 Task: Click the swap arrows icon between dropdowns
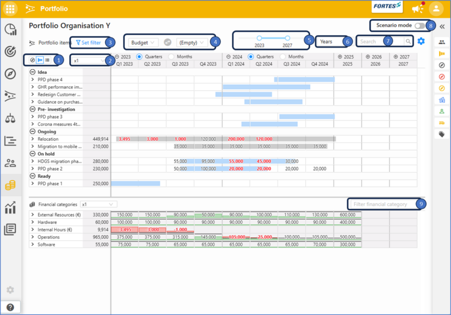168,43
